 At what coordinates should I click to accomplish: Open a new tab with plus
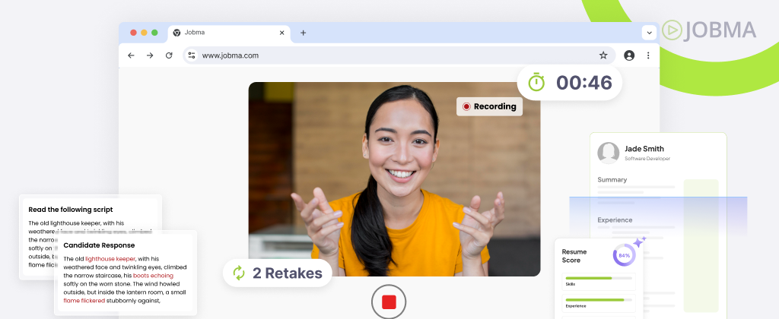303,33
